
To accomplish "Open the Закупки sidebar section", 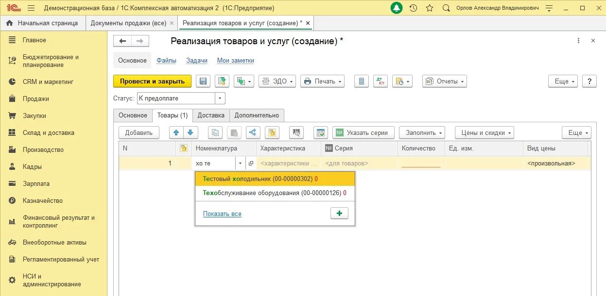I will click(53, 116).
